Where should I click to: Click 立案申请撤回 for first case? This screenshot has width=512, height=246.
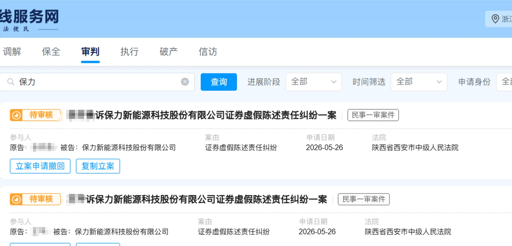tap(40, 166)
